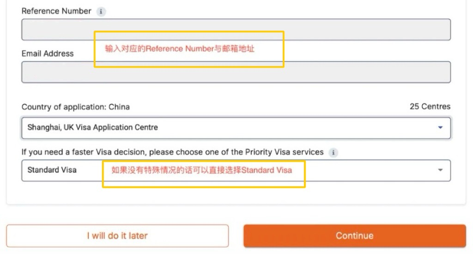Click the orange Continue button
The image size is (473, 267).
pos(355,236)
